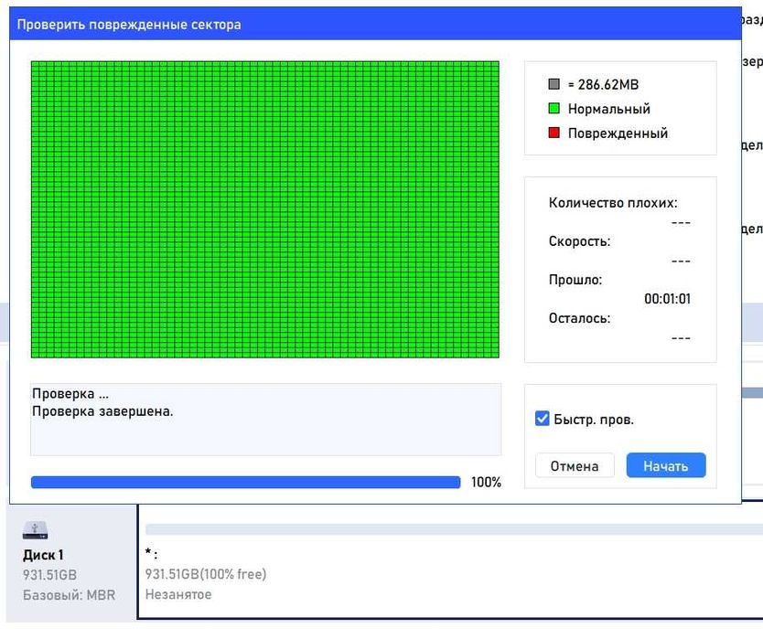
Task: Click the "Поврежденный" legend label
Action: 618,133
